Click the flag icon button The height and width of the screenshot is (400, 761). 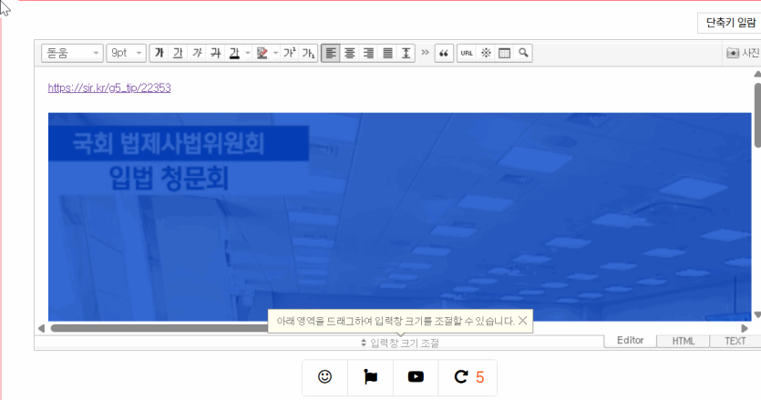(x=370, y=376)
